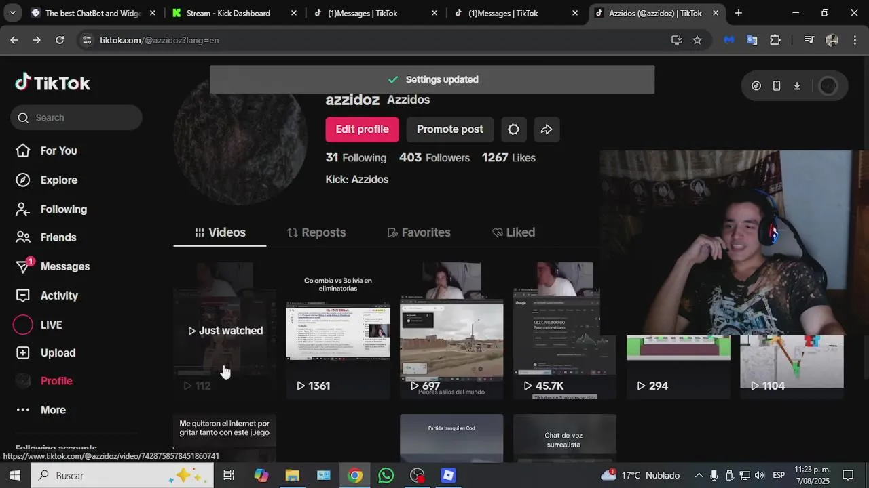Switch to the best ChatBot and Widgets tab

coord(93,13)
